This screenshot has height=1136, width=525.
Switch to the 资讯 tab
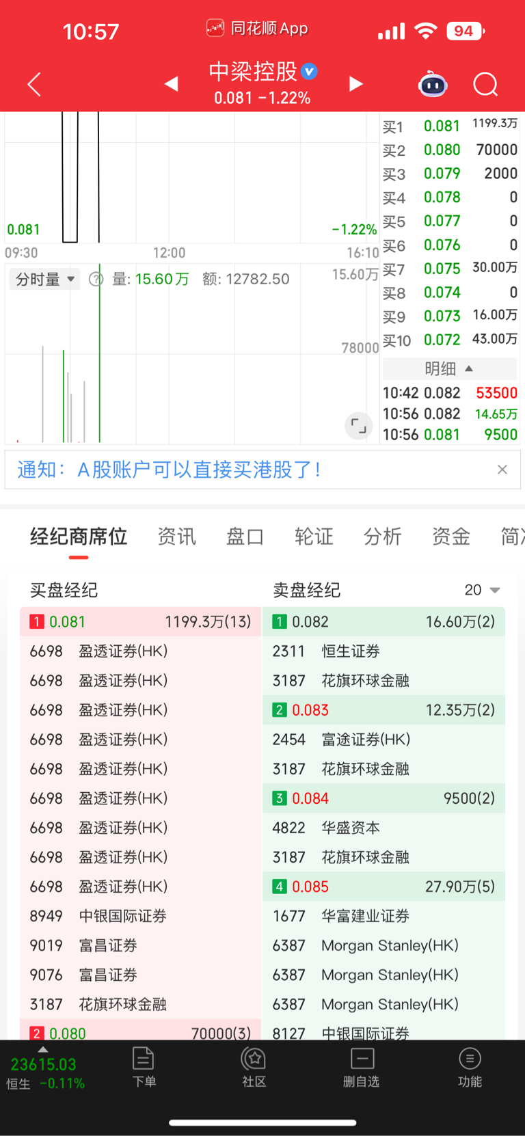[x=177, y=537]
